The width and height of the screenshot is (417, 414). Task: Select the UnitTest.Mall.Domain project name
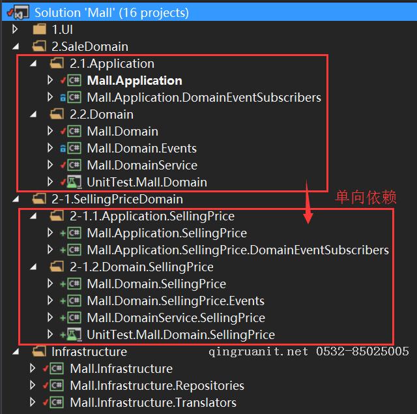coord(147,183)
